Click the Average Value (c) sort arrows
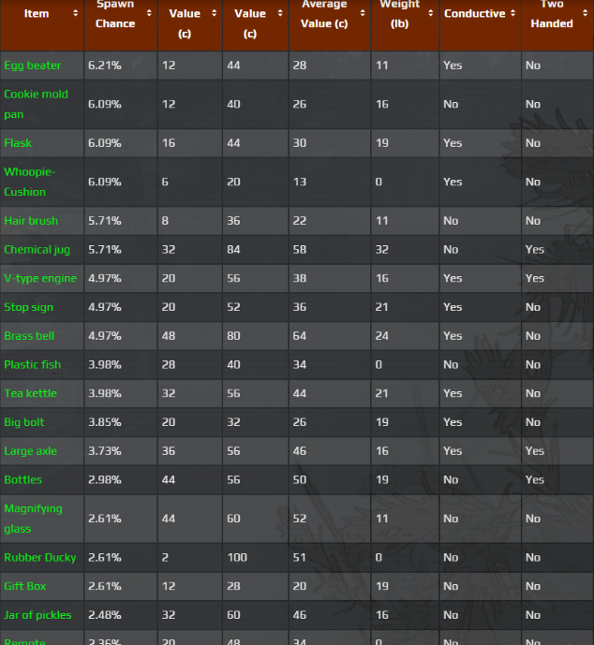 362,14
